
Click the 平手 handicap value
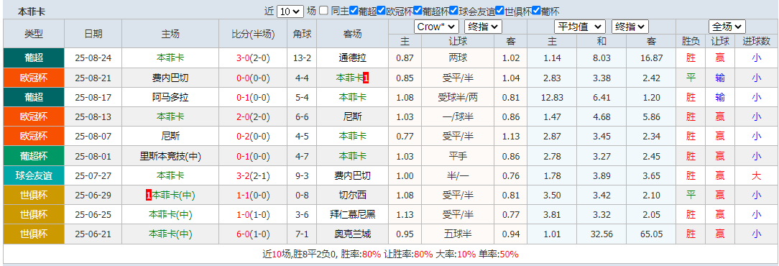[458, 156]
